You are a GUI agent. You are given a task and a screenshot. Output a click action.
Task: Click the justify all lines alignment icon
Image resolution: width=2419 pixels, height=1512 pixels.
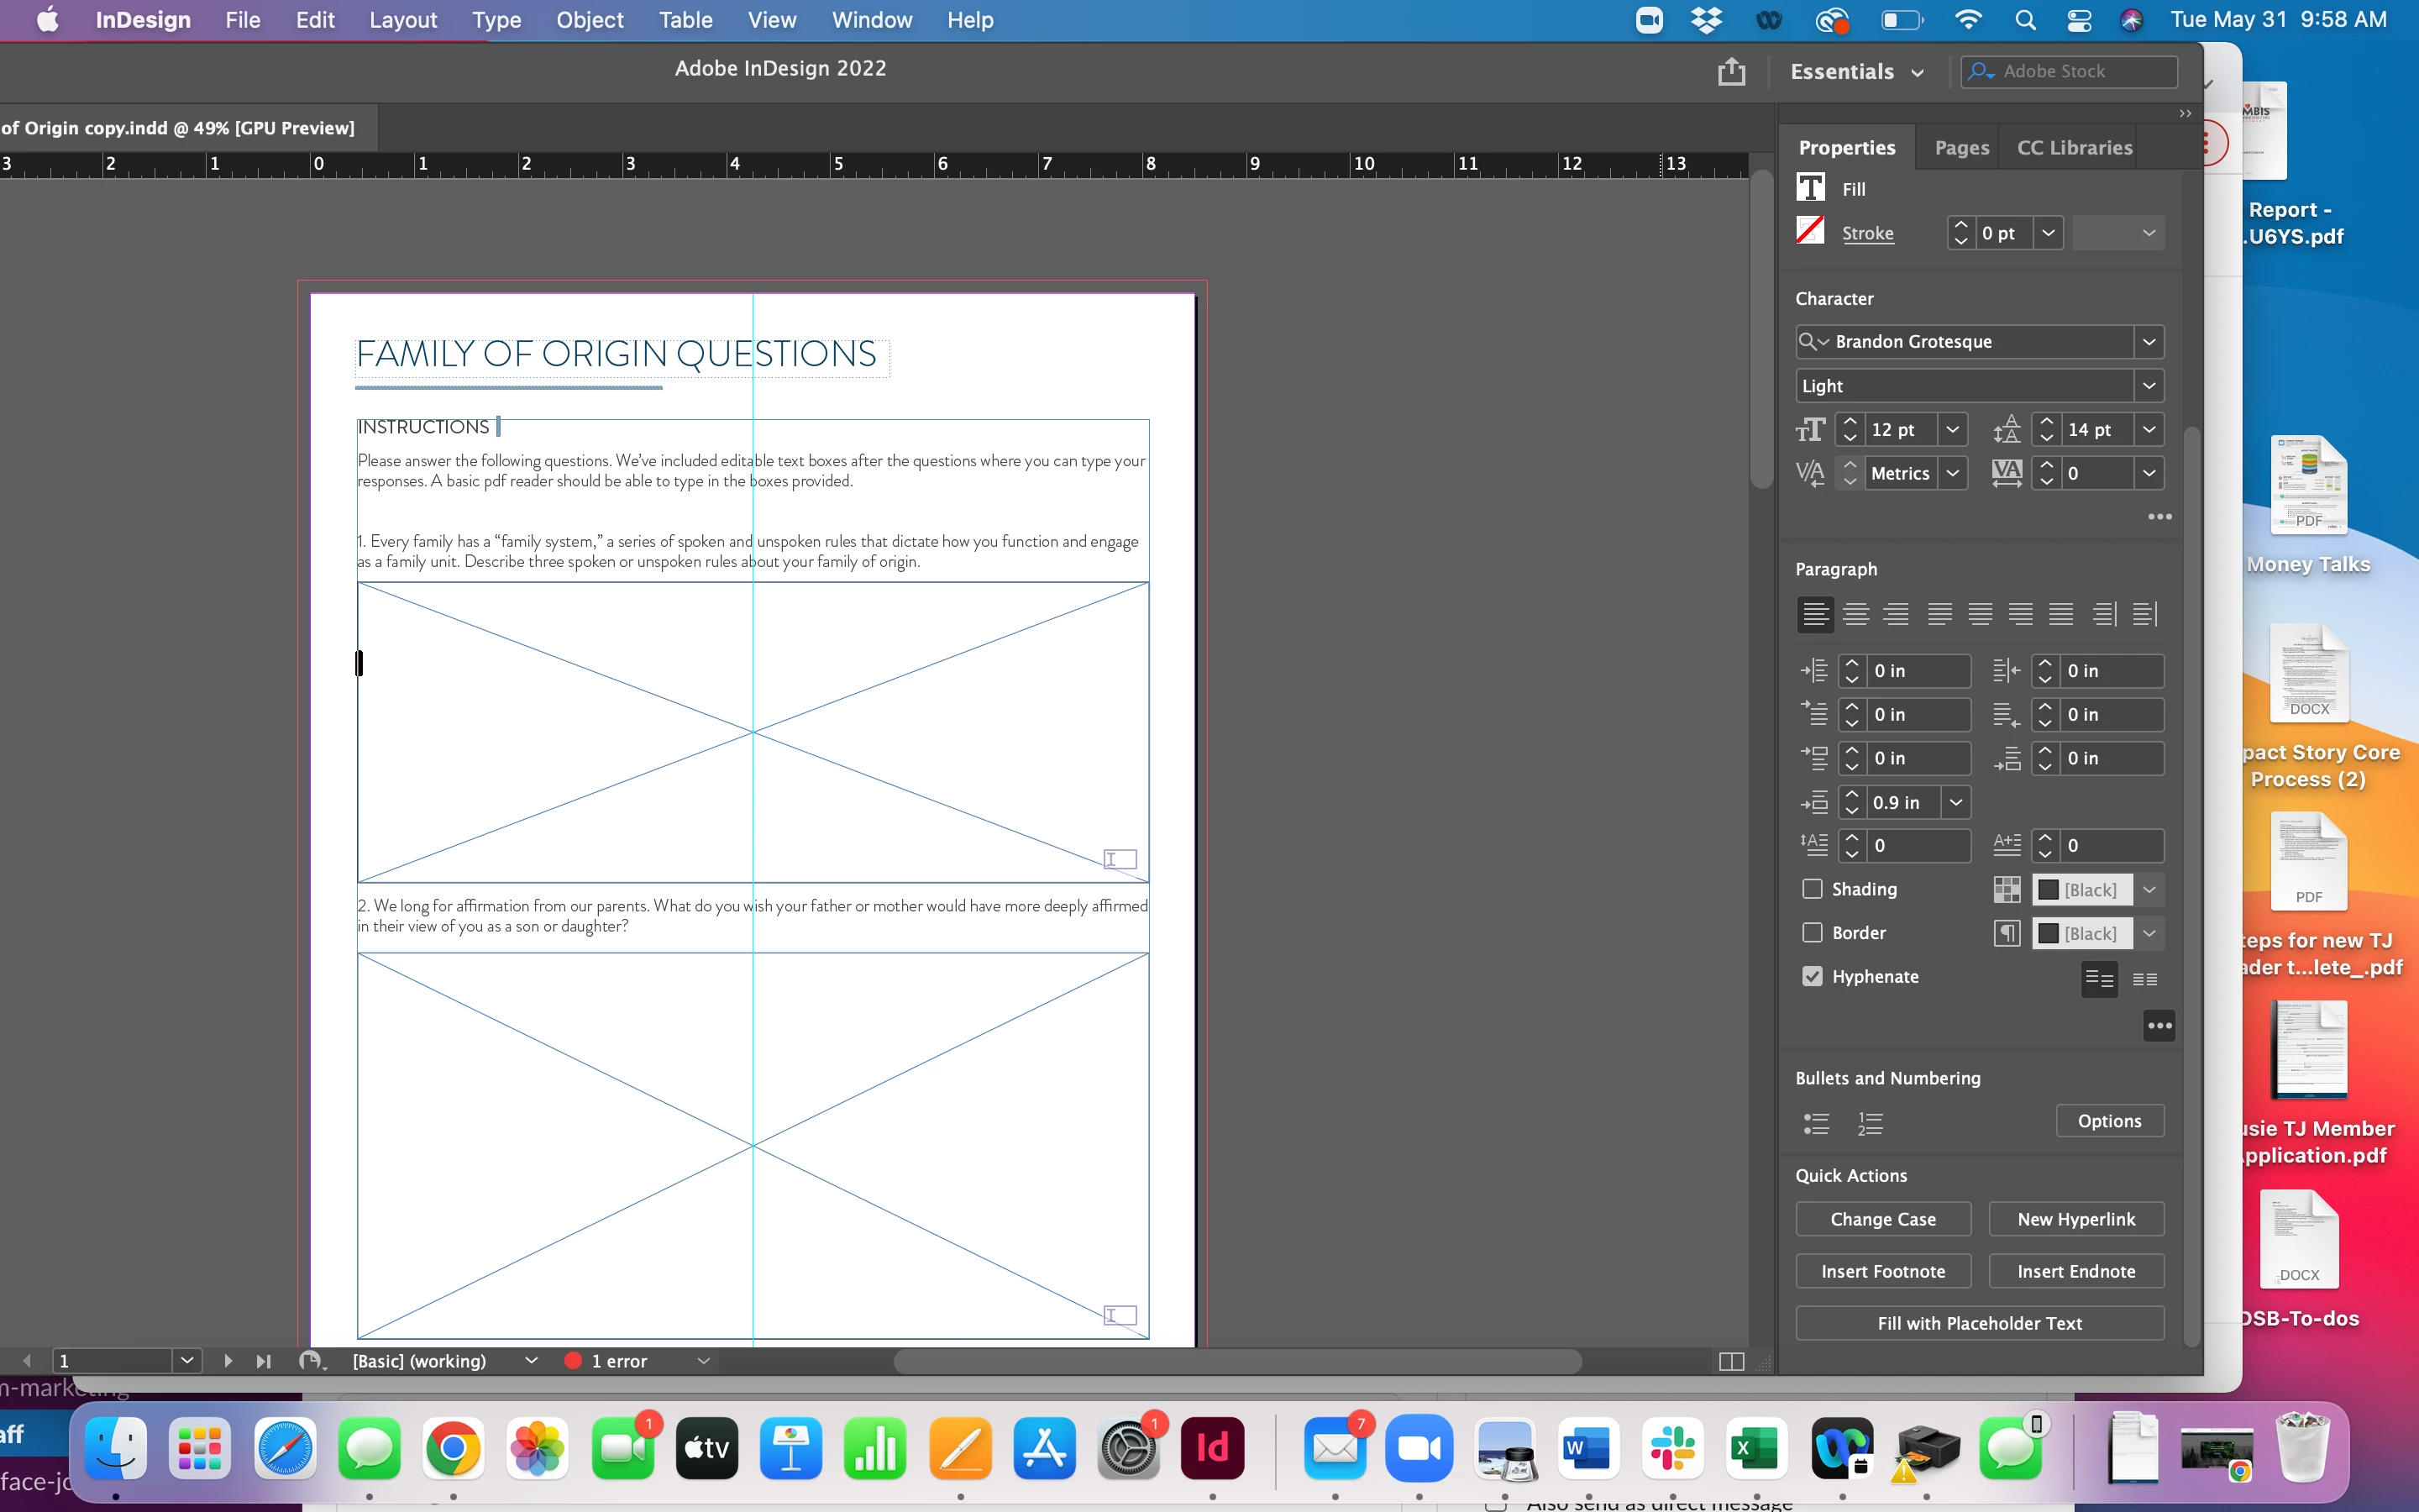2060,614
